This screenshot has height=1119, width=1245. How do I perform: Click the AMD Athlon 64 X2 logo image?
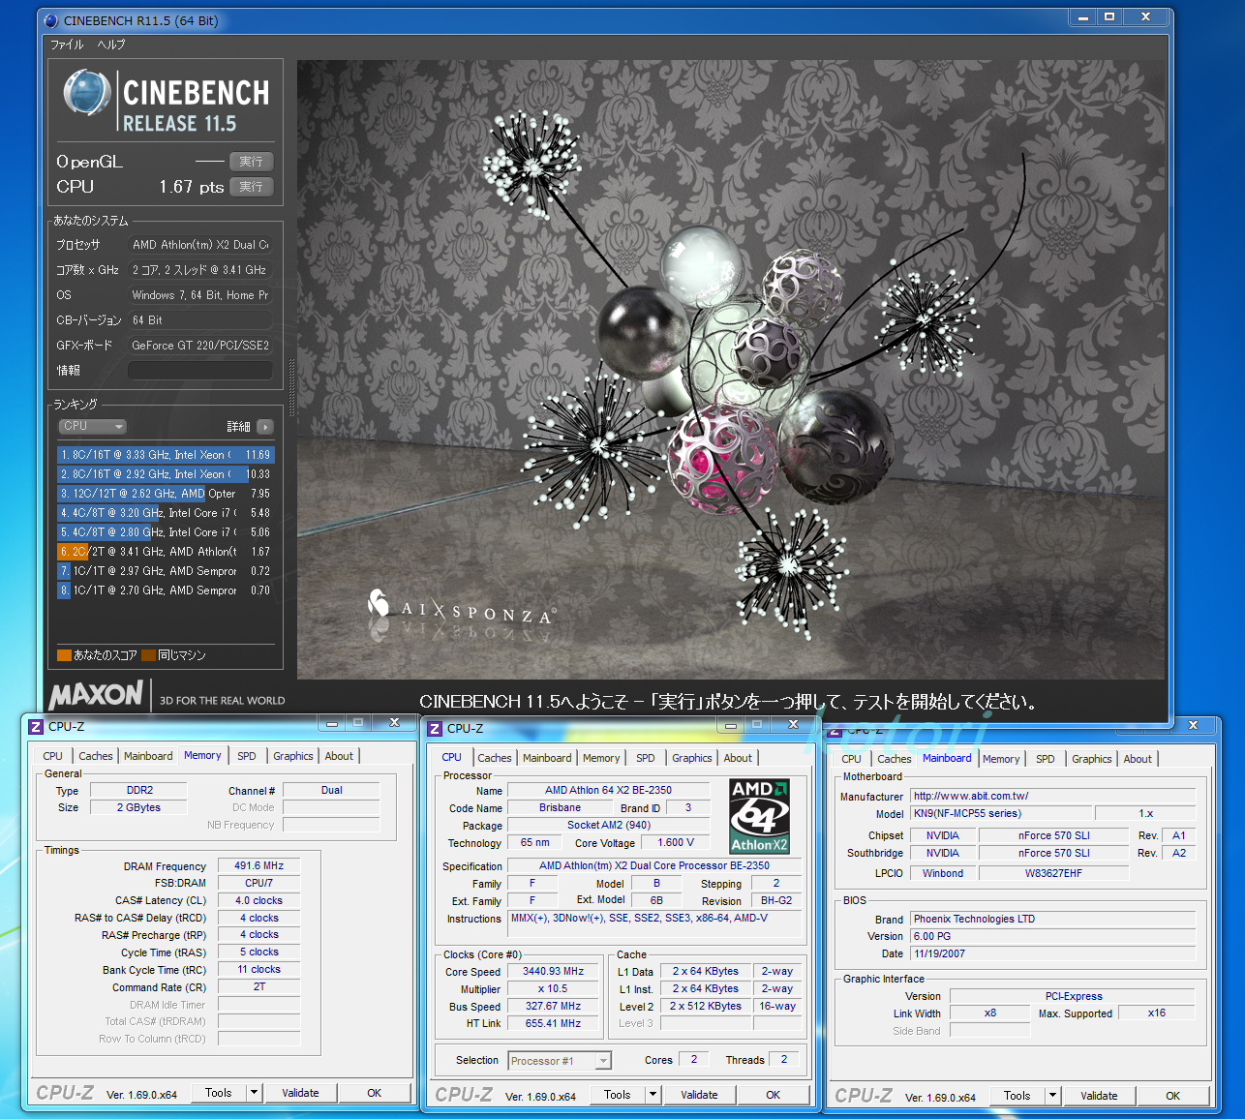759,816
